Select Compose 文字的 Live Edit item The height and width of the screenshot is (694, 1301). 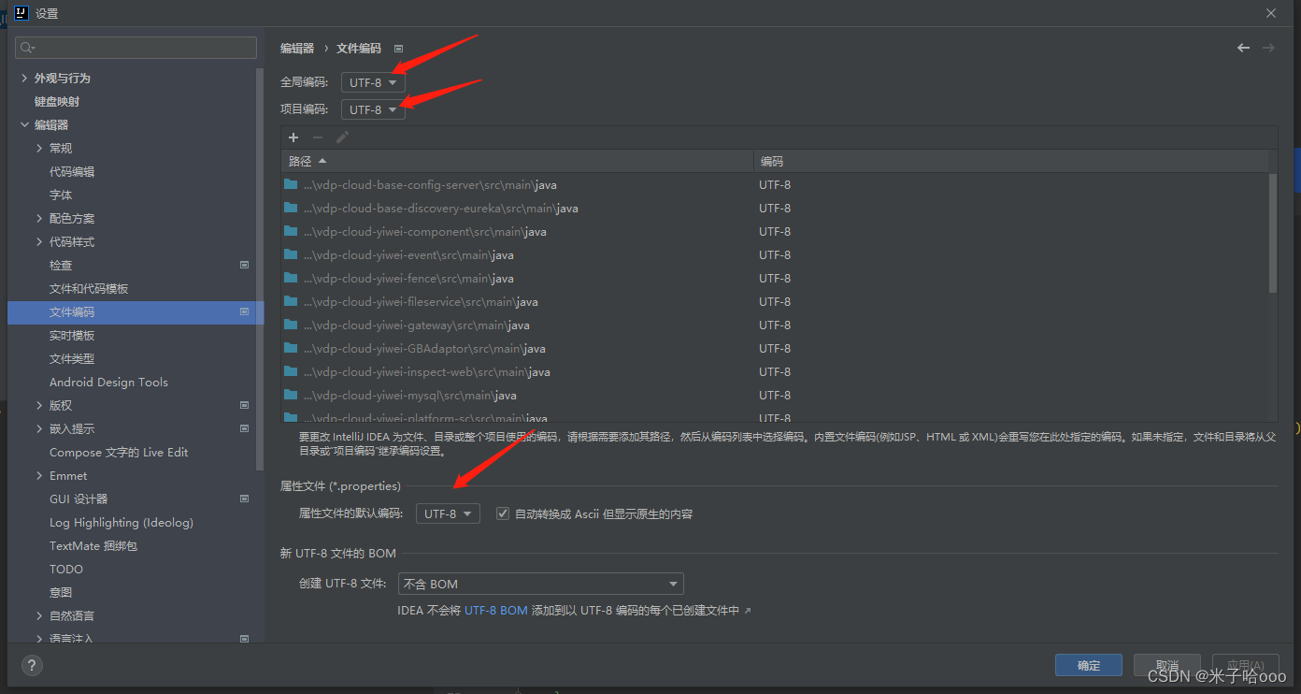pos(119,452)
